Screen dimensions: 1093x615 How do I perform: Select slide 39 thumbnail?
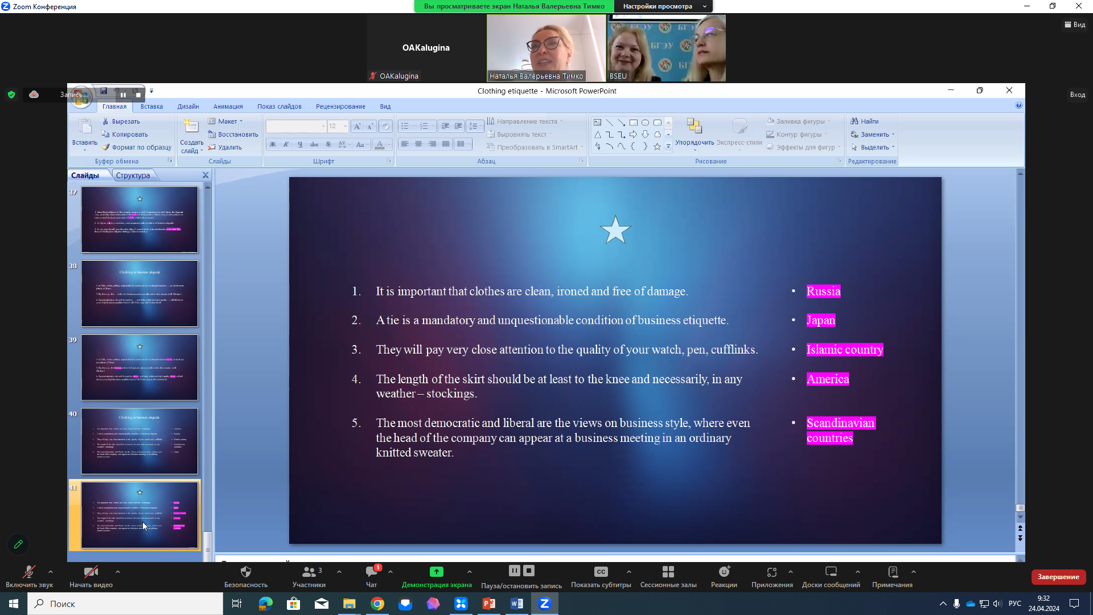[x=139, y=367]
